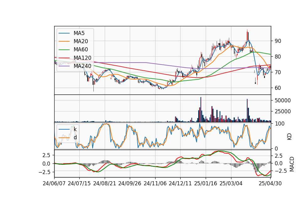Click the purple MA240 legend line
The width and height of the screenshot is (301, 216).
pos(64,66)
